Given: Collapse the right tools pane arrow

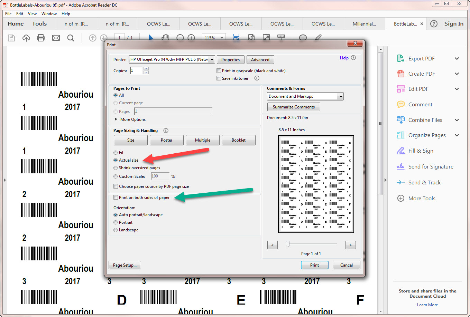Looking at the screenshot, I should (x=386, y=180).
